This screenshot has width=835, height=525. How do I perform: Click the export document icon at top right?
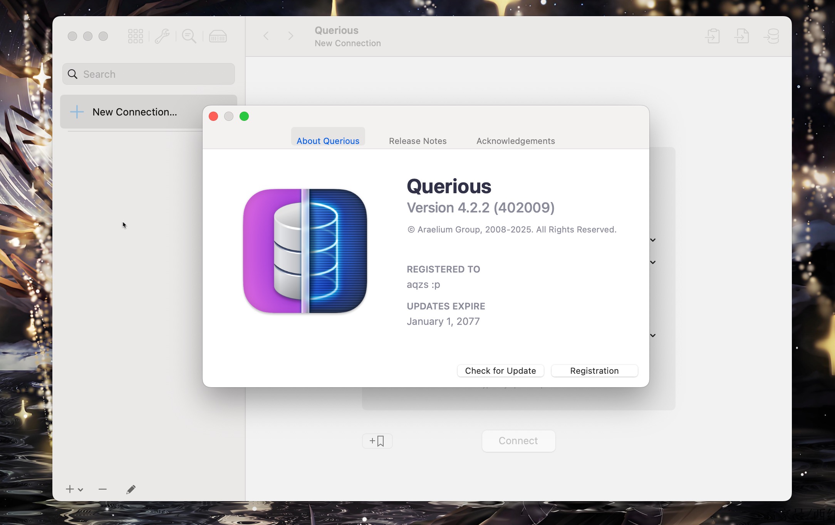742,36
